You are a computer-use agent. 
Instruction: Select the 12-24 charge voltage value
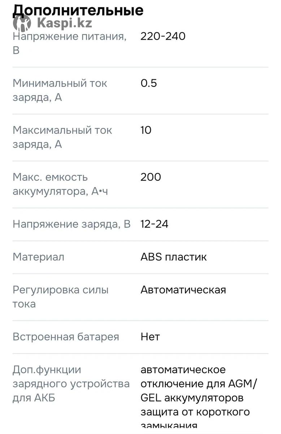click(155, 224)
